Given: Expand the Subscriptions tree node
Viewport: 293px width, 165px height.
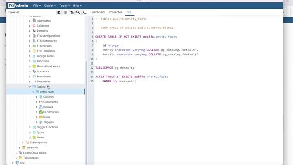Looking at the screenshot, I should (x=23, y=143).
